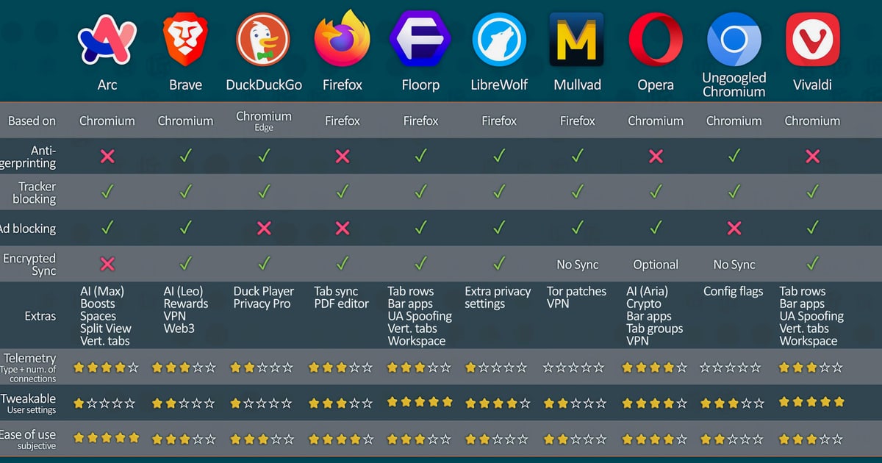Select the Brave lion icon

(185, 40)
